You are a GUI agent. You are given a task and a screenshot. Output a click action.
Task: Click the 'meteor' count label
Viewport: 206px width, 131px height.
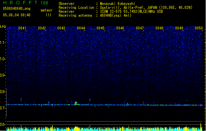(x=47, y=10)
